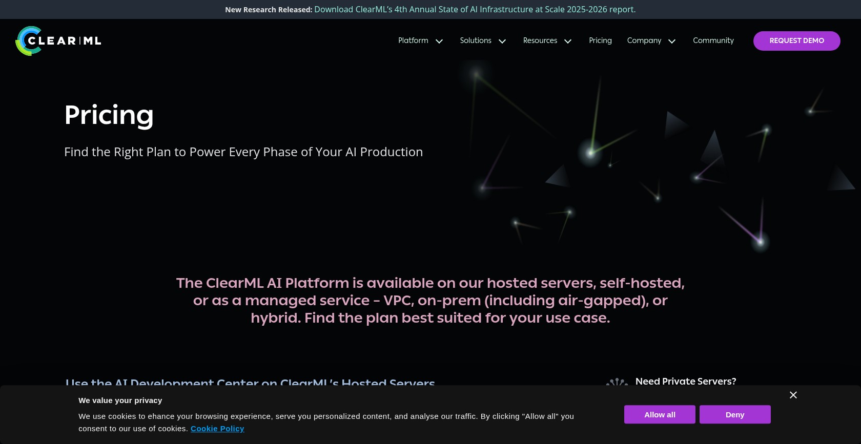
Task: Expand the Resources menu chevron
Action: click(568, 41)
